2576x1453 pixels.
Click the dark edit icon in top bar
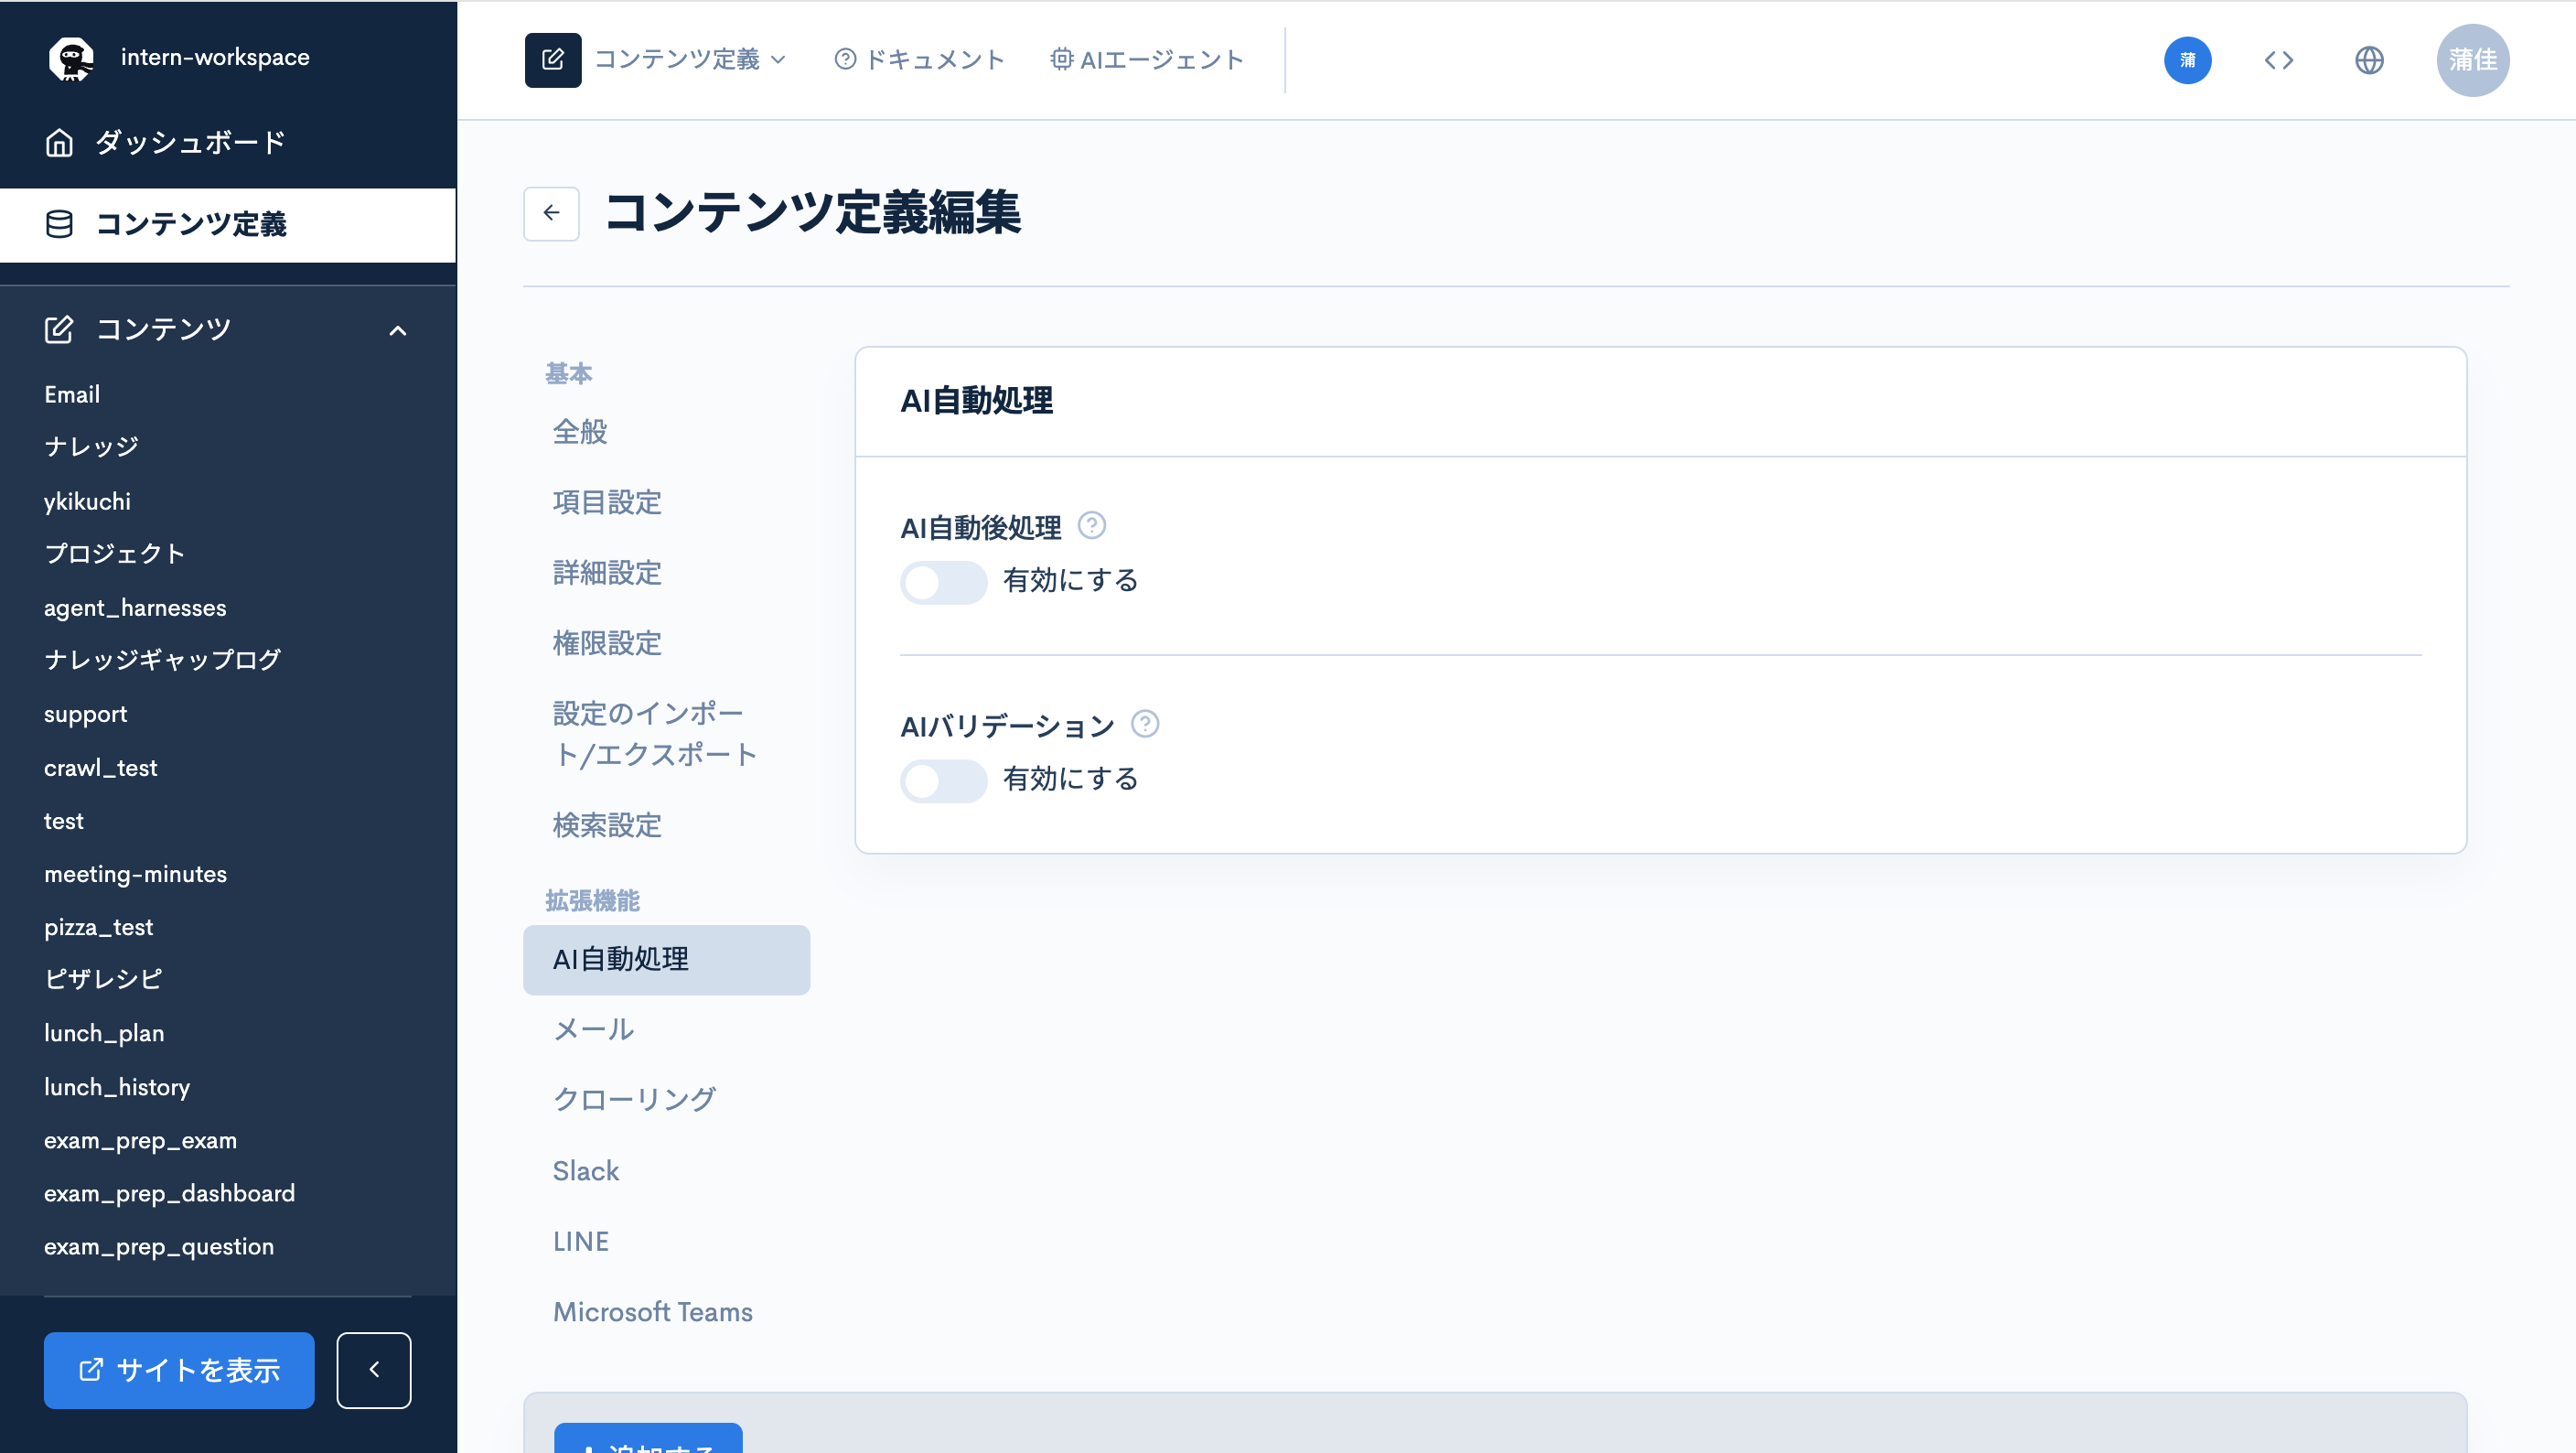point(553,60)
